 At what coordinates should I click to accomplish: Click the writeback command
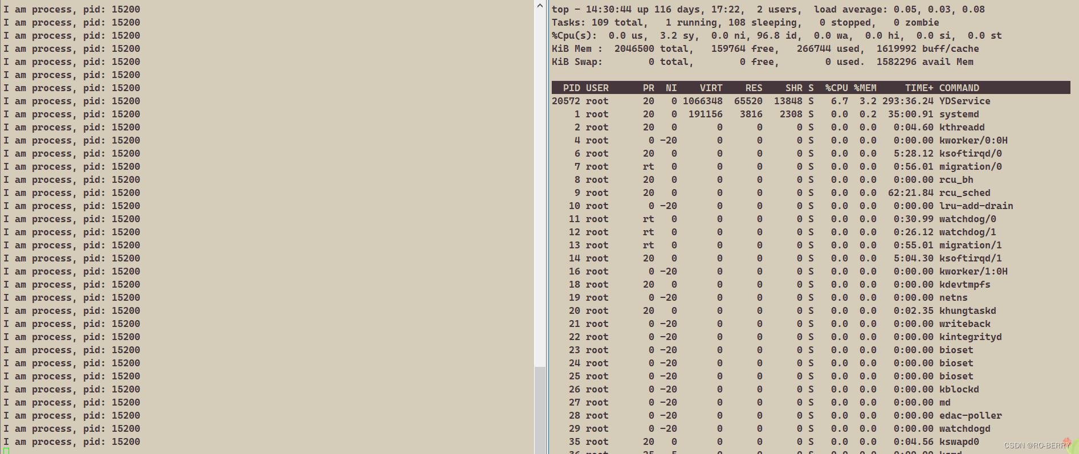pyautogui.click(x=964, y=324)
